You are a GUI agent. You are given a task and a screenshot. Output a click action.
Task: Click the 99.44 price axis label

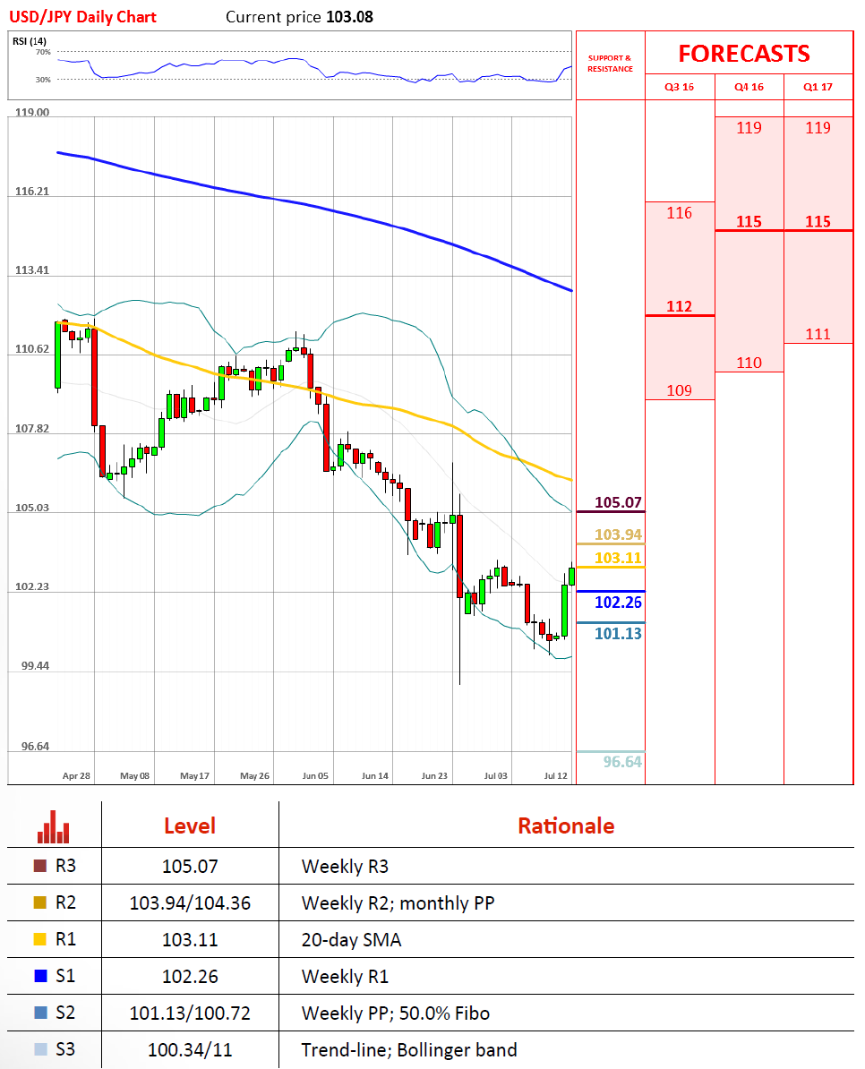coord(35,666)
